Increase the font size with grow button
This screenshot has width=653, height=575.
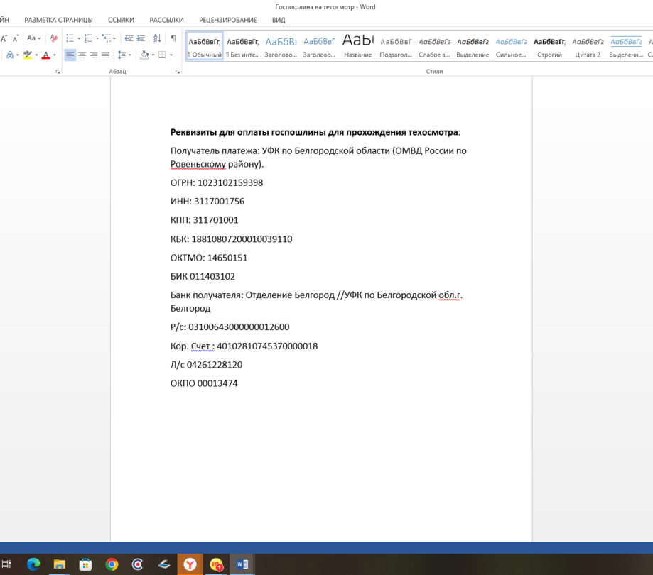[x=4, y=38]
